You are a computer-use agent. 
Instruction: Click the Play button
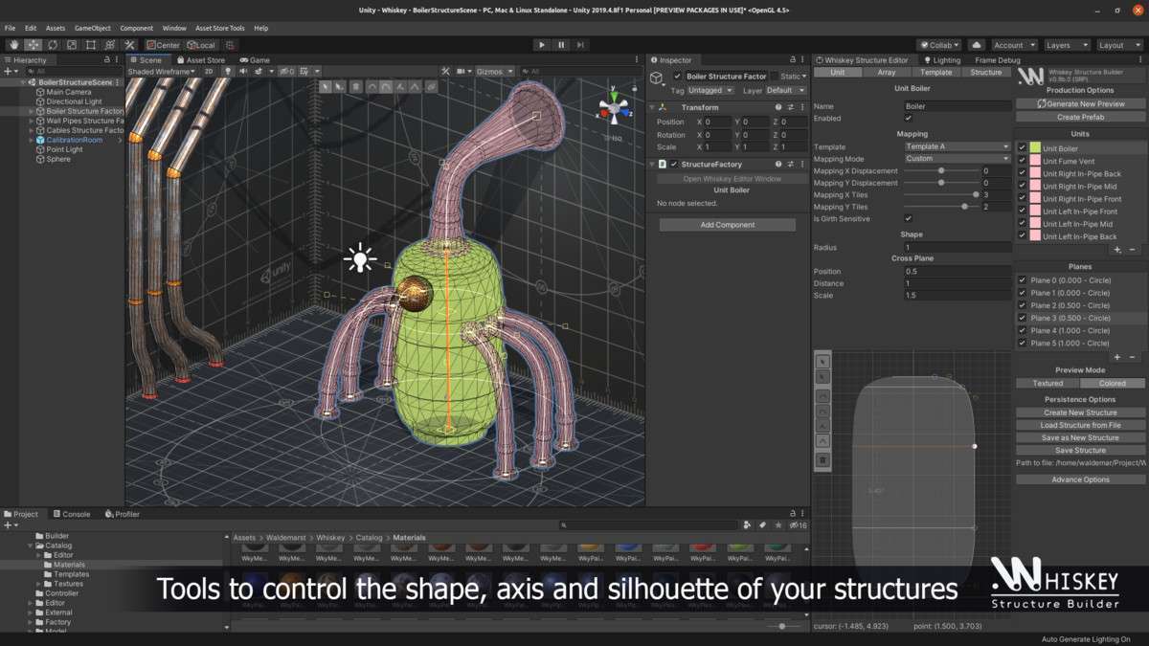[542, 45]
